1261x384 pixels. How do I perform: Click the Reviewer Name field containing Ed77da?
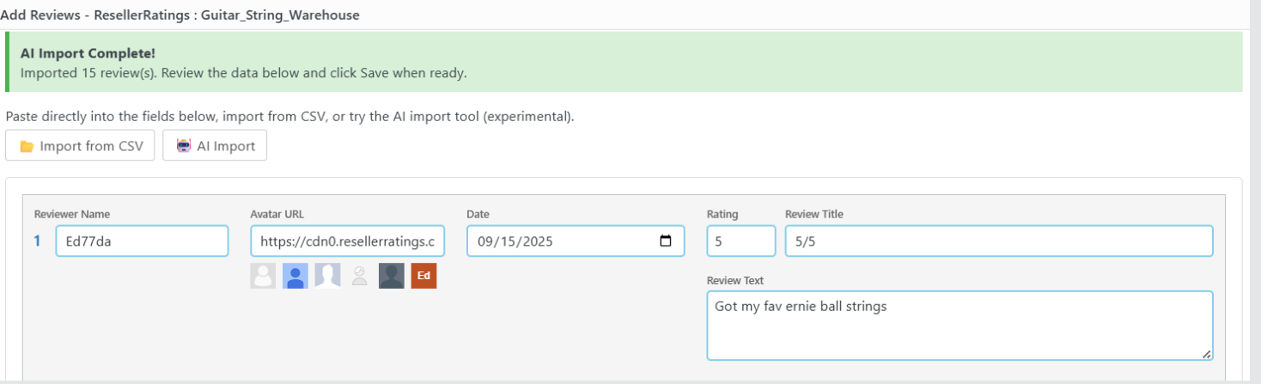point(142,241)
